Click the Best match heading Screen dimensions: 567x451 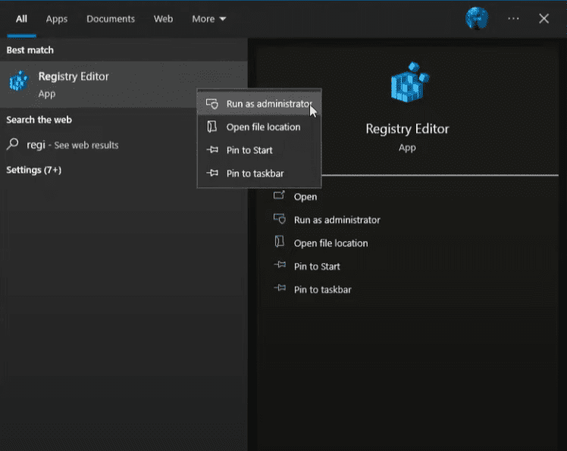click(30, 50)
